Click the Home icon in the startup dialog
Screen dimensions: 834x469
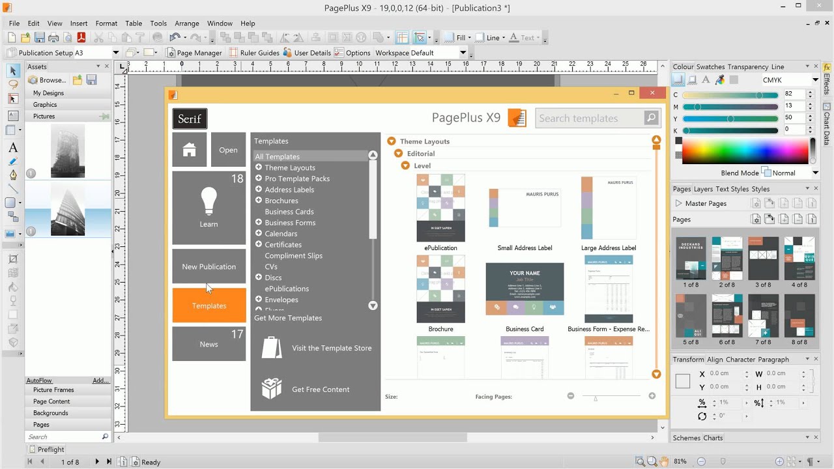190,150
